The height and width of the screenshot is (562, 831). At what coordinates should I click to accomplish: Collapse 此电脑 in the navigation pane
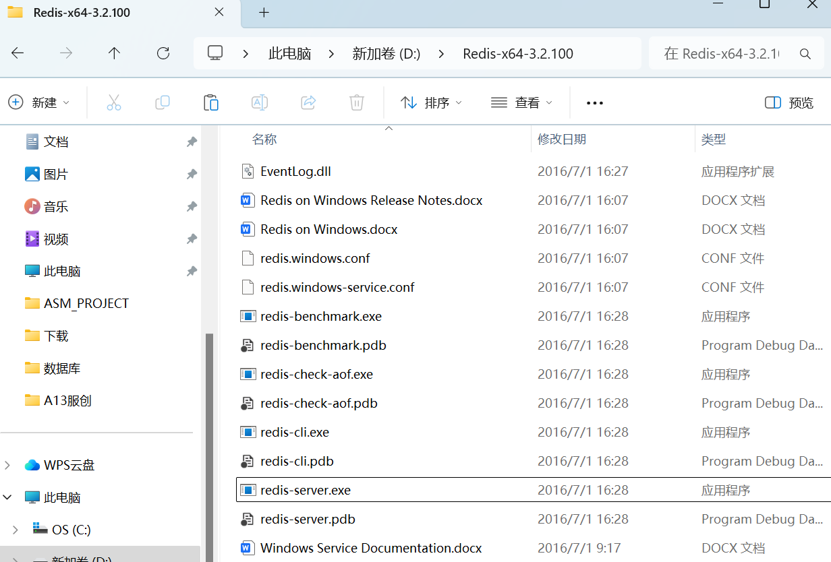pos(8,497)
